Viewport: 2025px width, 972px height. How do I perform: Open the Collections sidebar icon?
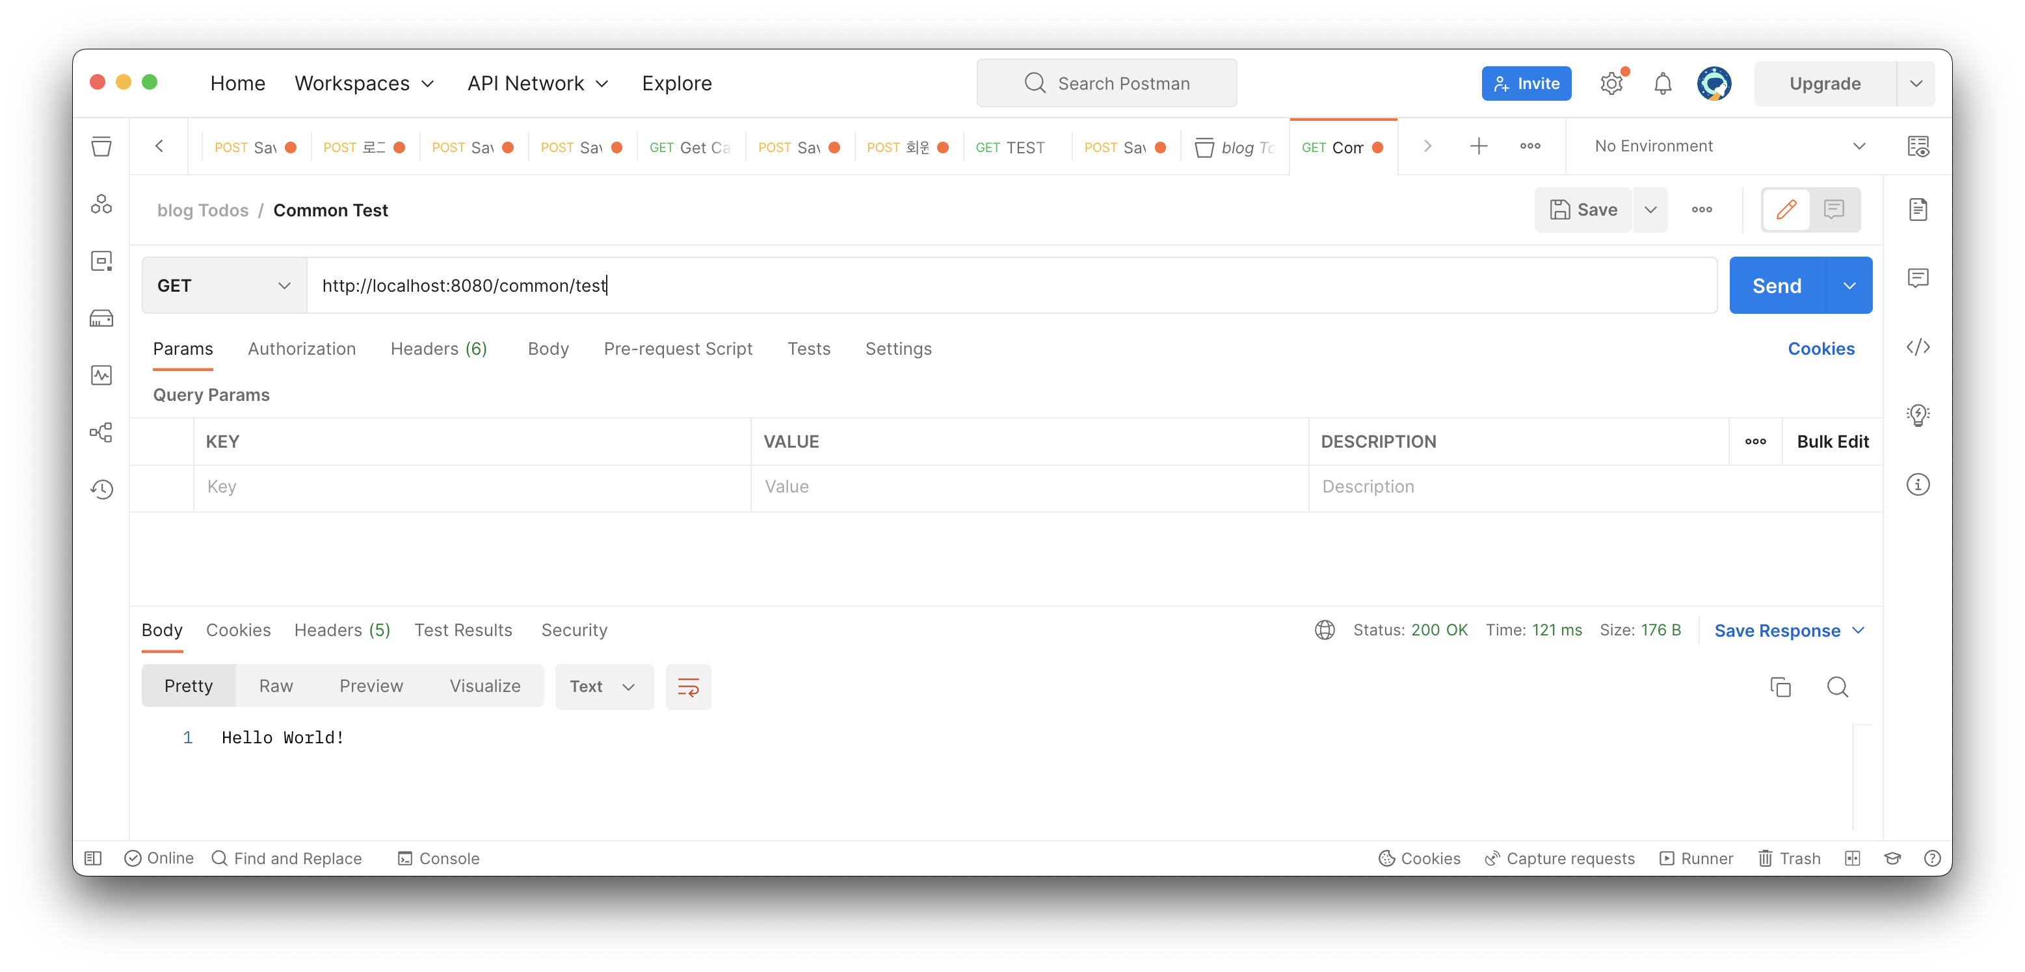point(101,147)
